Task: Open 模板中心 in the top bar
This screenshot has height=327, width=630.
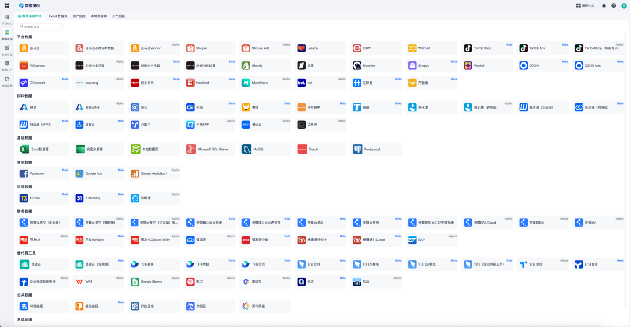Action: click(x=585, y=6)
